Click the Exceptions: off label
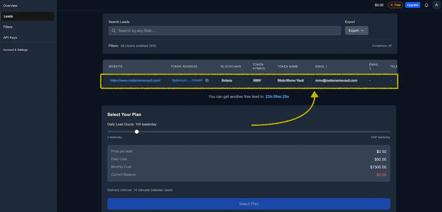The height and width of the screenshot is (212, 442). [x=382, y=46]
